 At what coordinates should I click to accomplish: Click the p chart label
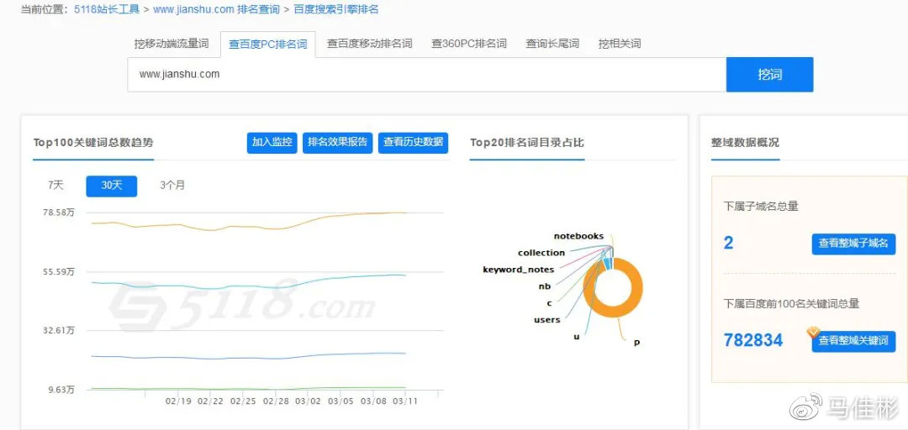636,343
